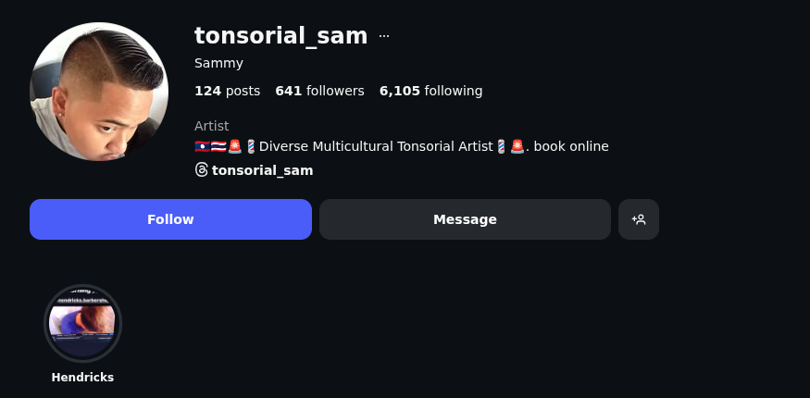
Task: Open the three-dot options menu beside username
Action: [384, 36]
